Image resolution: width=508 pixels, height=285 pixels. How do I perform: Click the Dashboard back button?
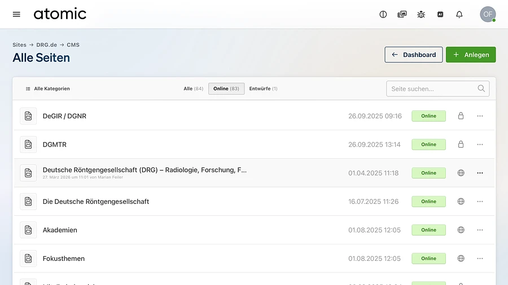pyautogui.click(x=413, y=55)
